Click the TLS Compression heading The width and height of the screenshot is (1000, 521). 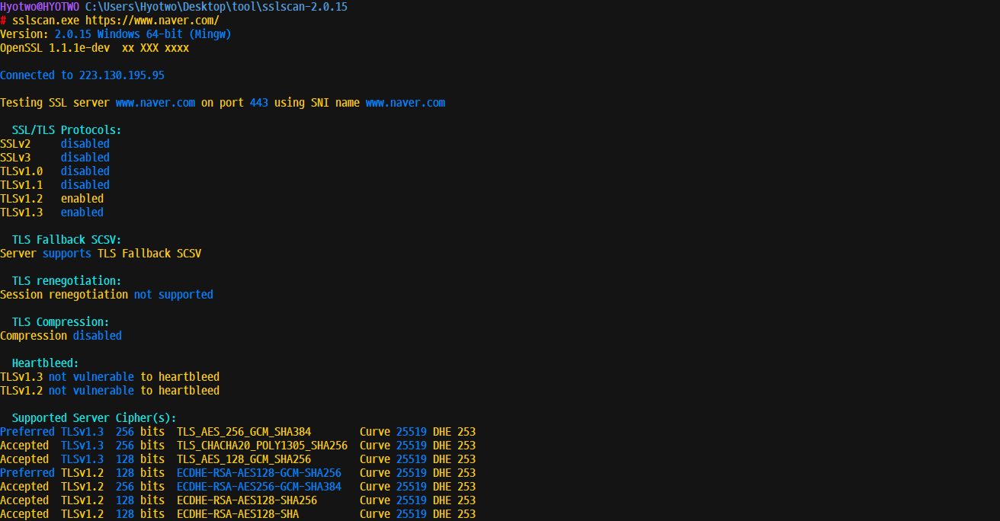tap(61, 322)
